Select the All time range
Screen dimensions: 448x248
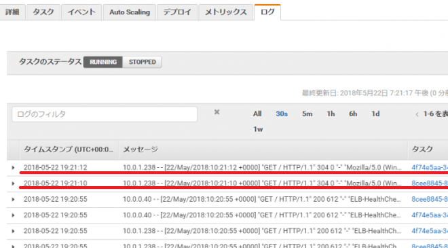coord(257,114)
